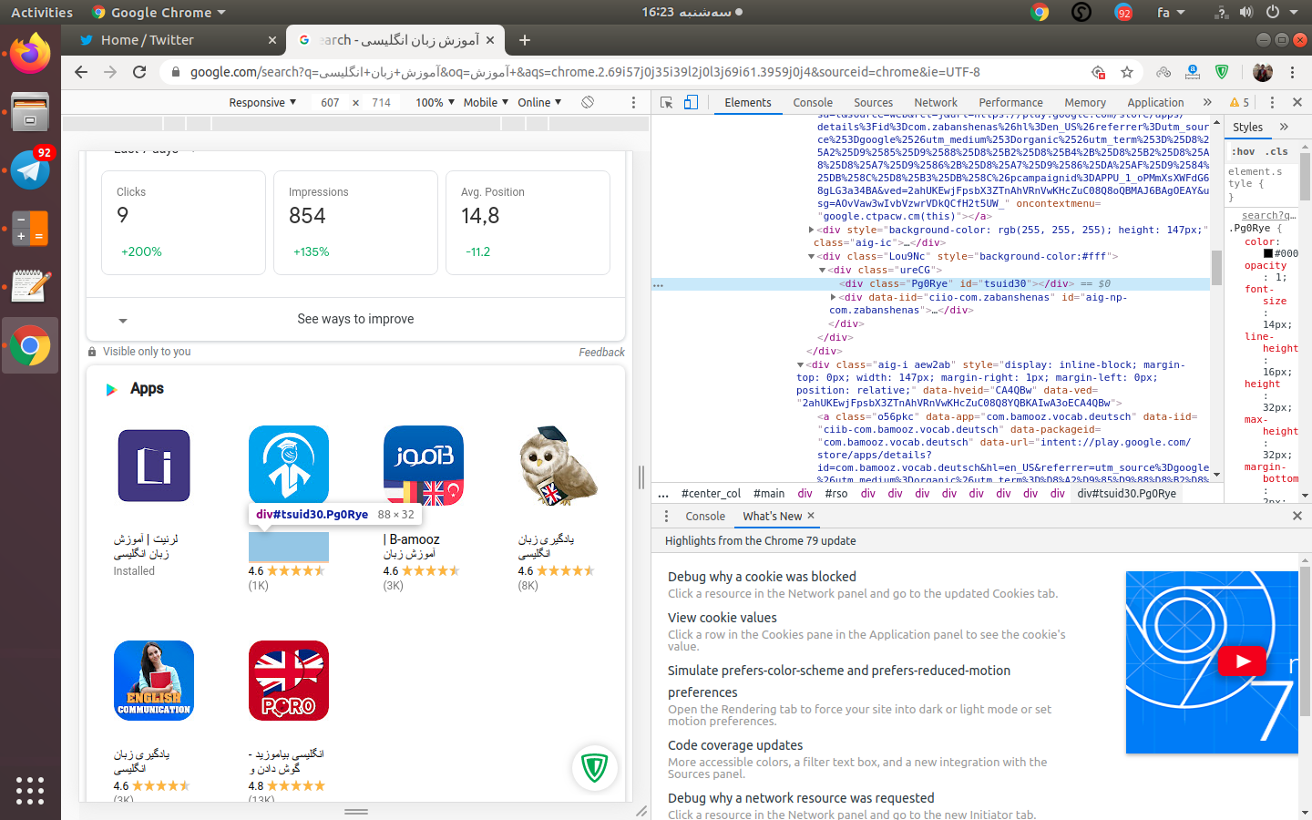Open the Mobile device type dropdown
The width and height of the screenshot is (1312, 820).
coord(486,102)
